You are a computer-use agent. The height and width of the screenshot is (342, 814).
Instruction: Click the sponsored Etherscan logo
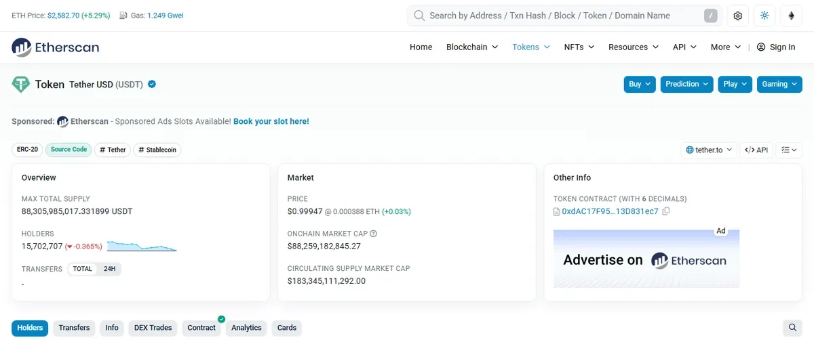click(62, 121)
